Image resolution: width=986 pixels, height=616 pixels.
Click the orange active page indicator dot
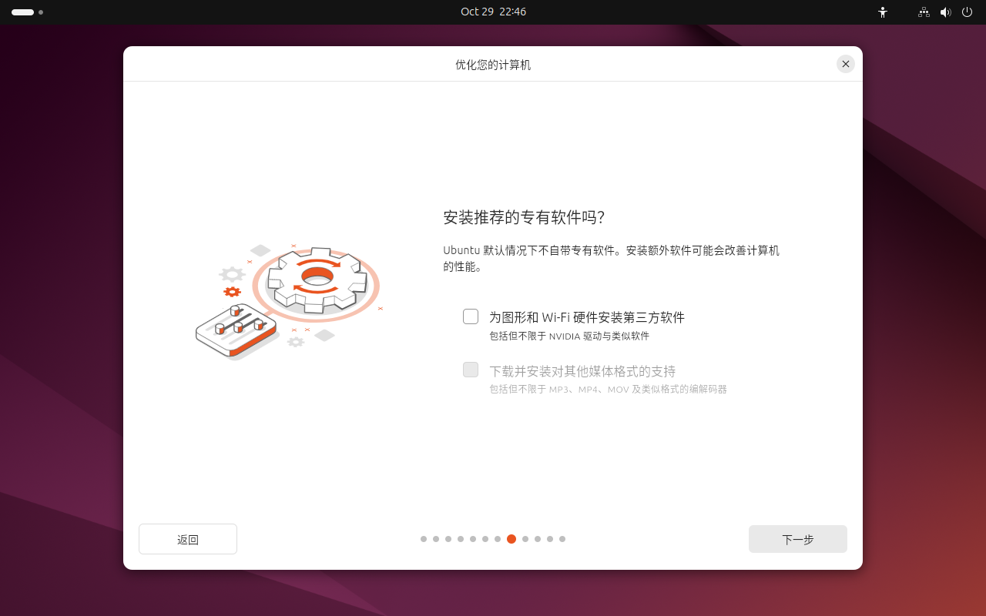click(511, 539)
